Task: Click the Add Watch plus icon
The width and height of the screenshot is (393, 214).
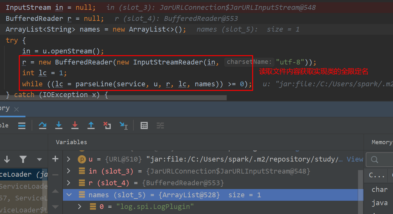Action: coord(55,159)
